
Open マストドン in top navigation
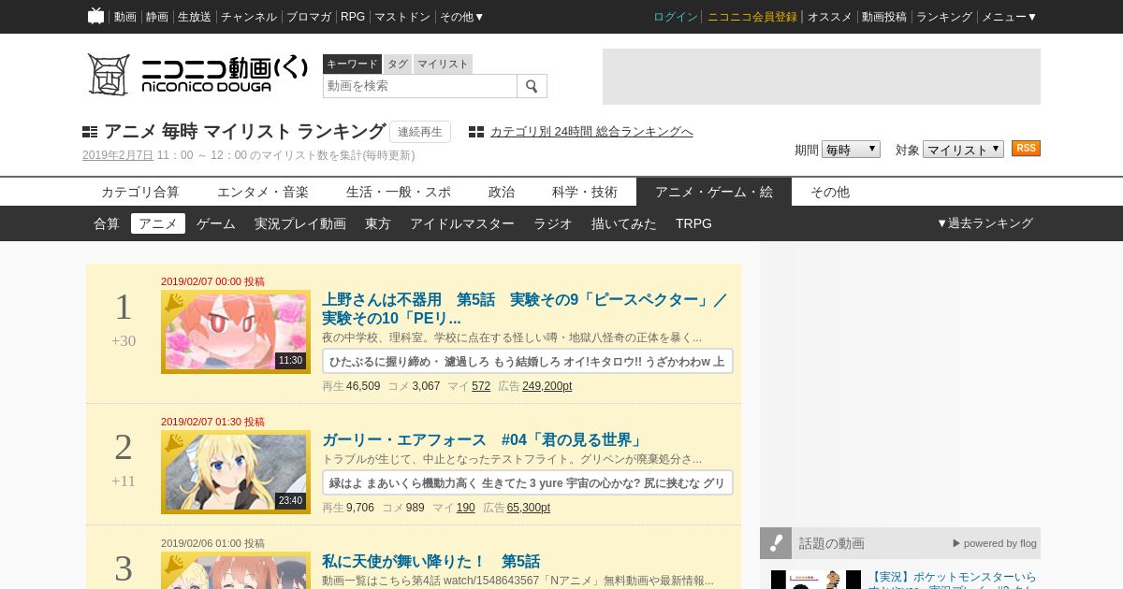click(402, 17)
